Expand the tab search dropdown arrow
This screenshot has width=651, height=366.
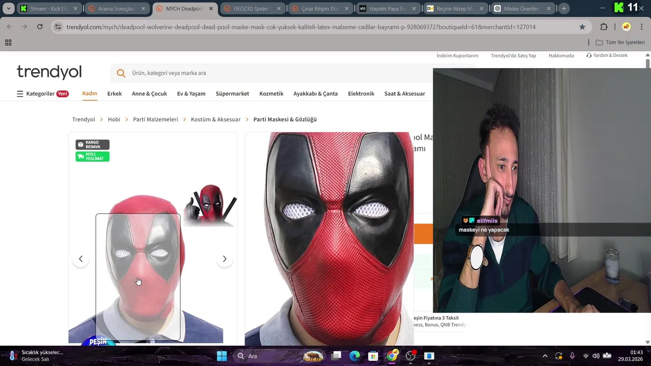point(9,9)
